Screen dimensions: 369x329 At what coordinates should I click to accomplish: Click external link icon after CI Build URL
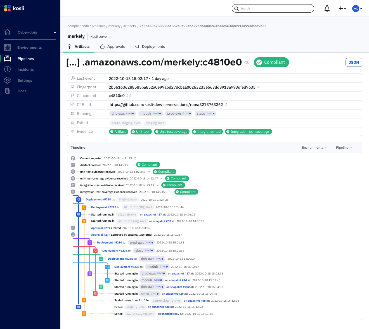tap(226, 105)
